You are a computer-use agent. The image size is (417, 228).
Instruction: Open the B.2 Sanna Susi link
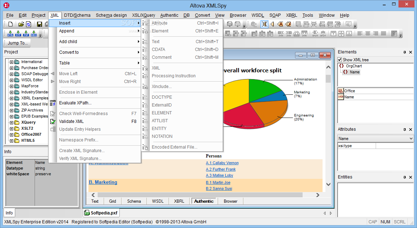click(219, 189)
